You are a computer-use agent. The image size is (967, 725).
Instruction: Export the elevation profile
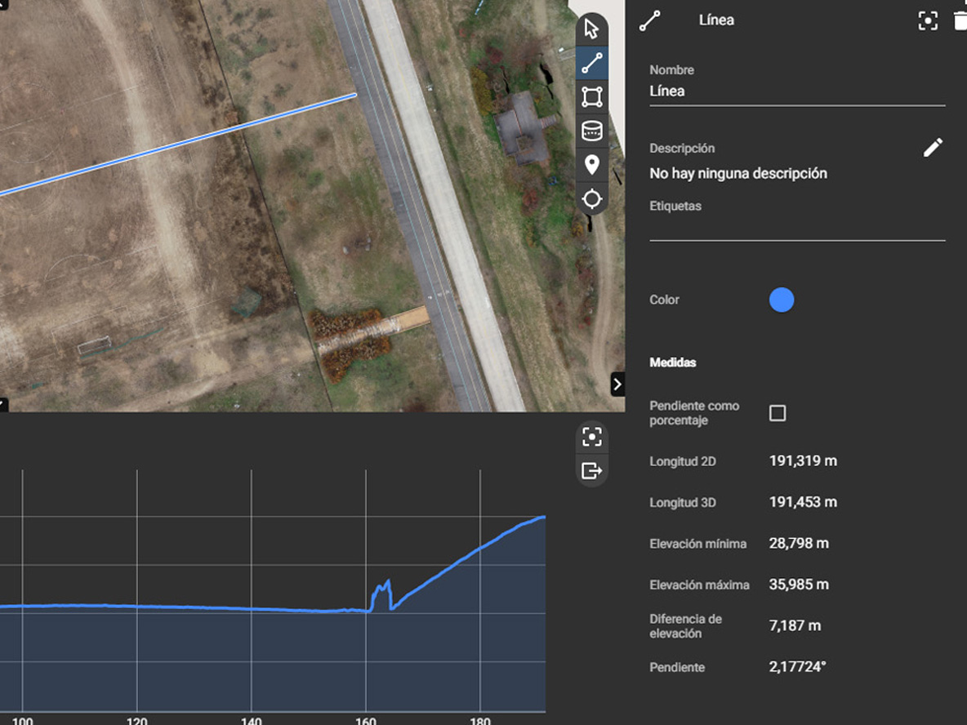point(592,471)
